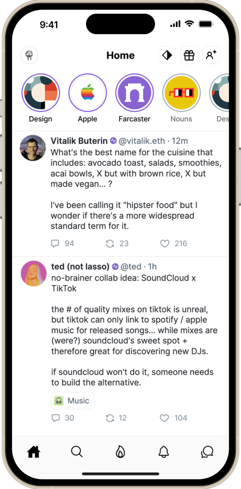The height and width of the screenshot is (489, 241).
Task: Open Vitalik Buterin's profile picture
Action: 33,148
